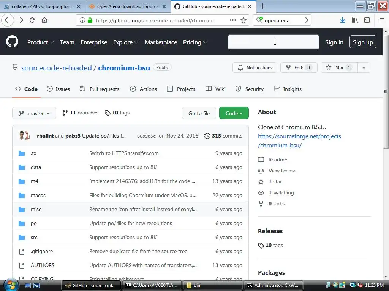Open the src folder

tap(34, 237)
